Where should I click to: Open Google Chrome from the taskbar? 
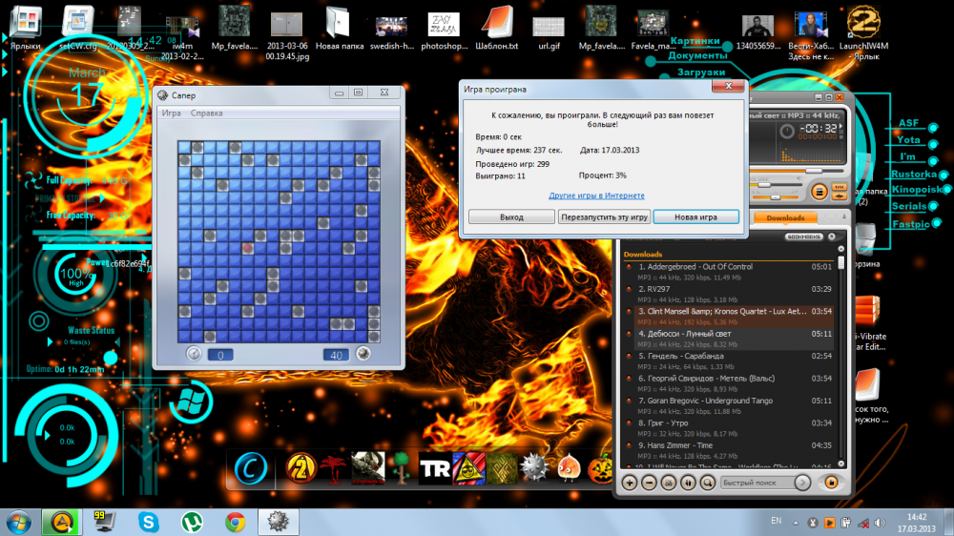235,522
